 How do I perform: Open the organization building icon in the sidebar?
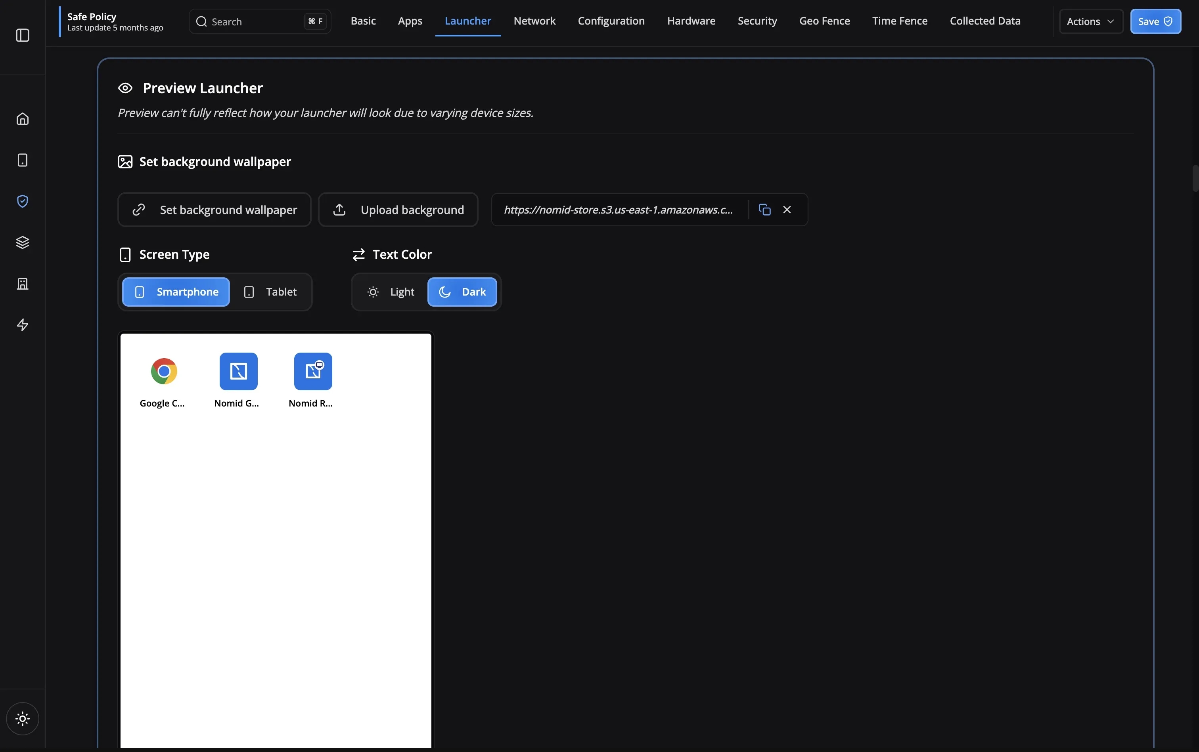pos(22,284)
